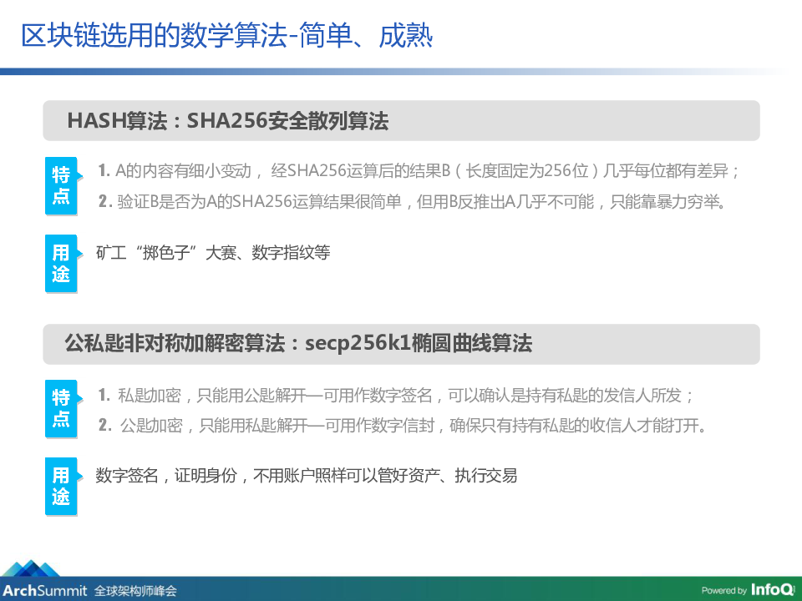Click the Powered by label in the footer

pyautogui.click(x=723, y=591)
